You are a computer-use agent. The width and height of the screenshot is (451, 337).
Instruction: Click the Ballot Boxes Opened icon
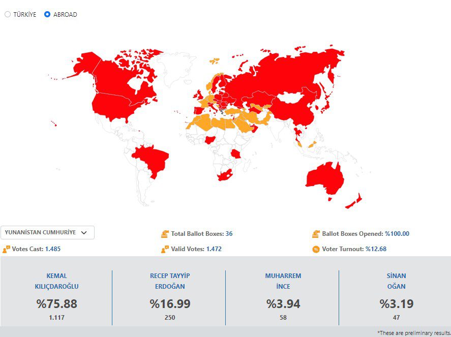click(316, 234)
